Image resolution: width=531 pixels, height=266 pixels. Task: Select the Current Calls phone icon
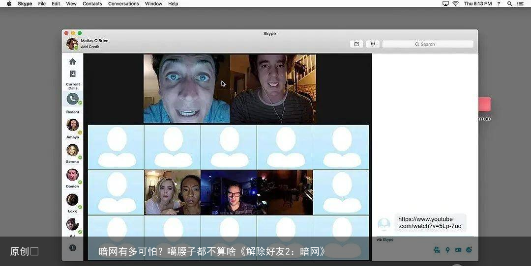click(72, 99)
